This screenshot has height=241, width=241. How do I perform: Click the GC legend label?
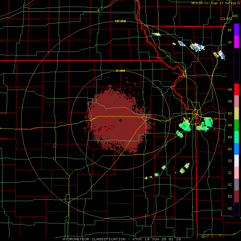(x=230, y=185)
